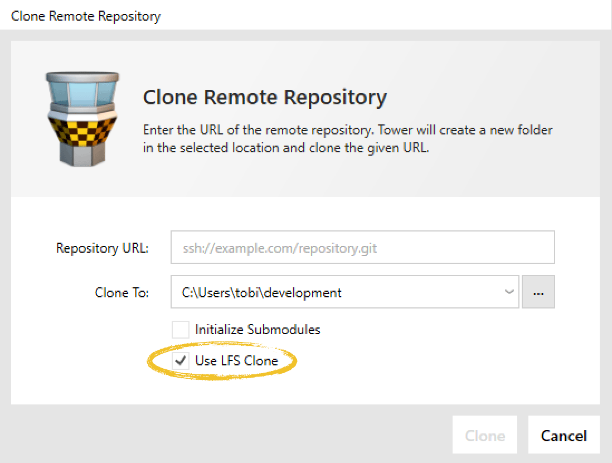Click the browse icon right of the path dropdown
Image resolution: width=612 pixels, height=463 pixels.
point(538,292)
